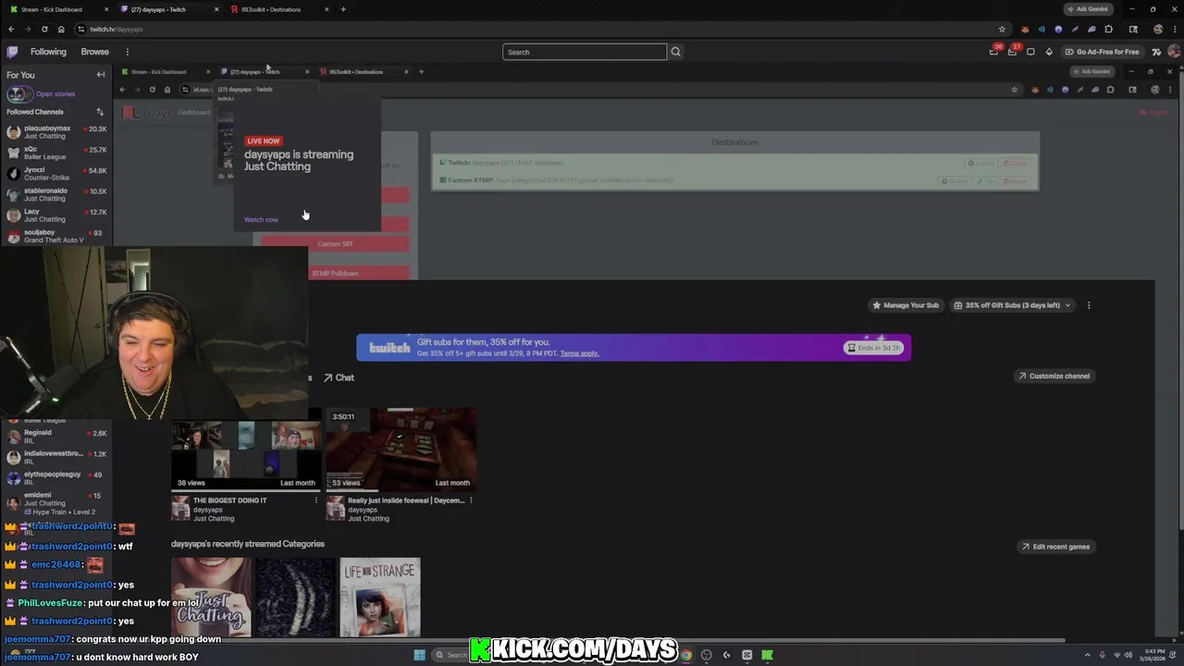The image size is (1184, 666).
Task: Click the magnifier search button
Action: [676, 52]
